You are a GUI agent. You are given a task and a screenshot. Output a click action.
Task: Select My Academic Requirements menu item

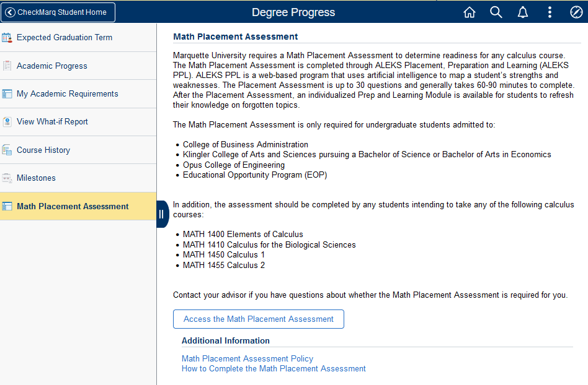click(67, 94)
